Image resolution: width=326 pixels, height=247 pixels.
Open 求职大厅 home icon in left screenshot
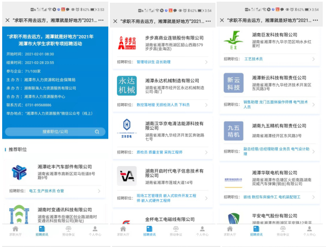pos(15,229)
